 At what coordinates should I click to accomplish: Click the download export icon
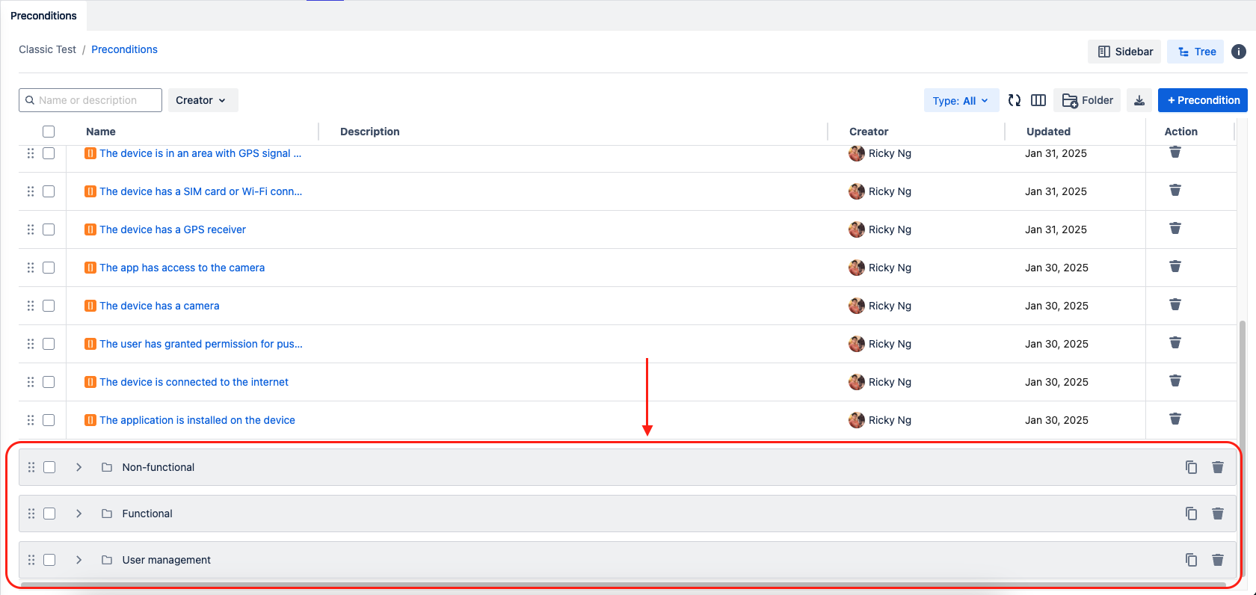coord(1139,100)
